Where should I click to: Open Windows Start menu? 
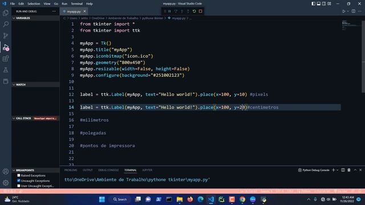coord(102,199)
